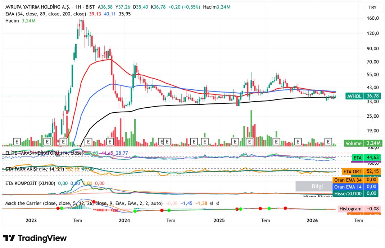Click the 160,0 price axis level
This screenshot has height=248, width=385.
point(373,18)
